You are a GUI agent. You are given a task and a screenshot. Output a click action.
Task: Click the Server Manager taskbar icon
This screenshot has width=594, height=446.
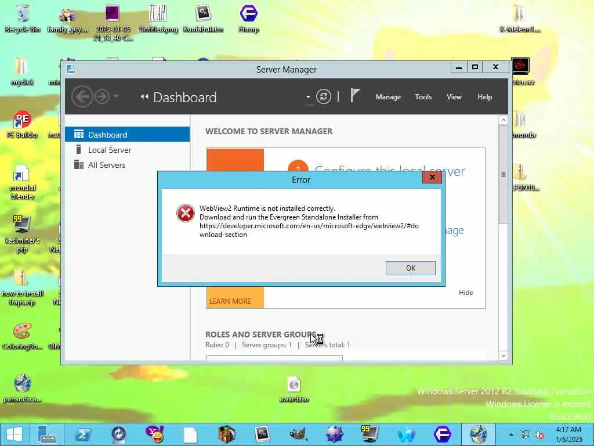pyautogui.click(x=48, y=434)
